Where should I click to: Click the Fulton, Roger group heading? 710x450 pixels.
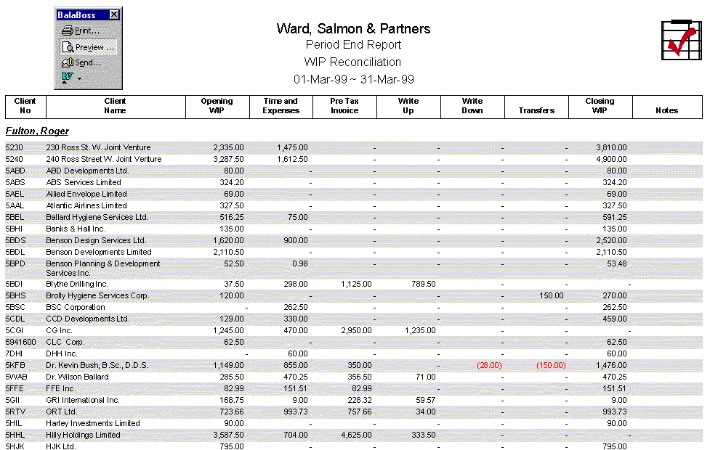click(x=37, y=131)
